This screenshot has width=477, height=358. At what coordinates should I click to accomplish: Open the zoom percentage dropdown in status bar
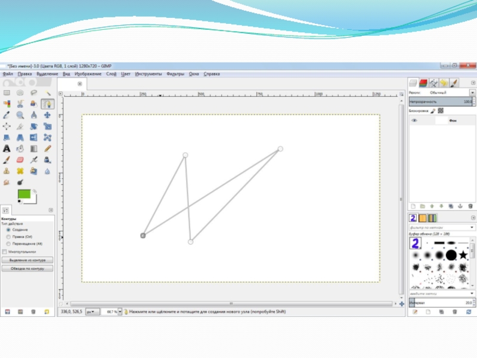[120, 311]
